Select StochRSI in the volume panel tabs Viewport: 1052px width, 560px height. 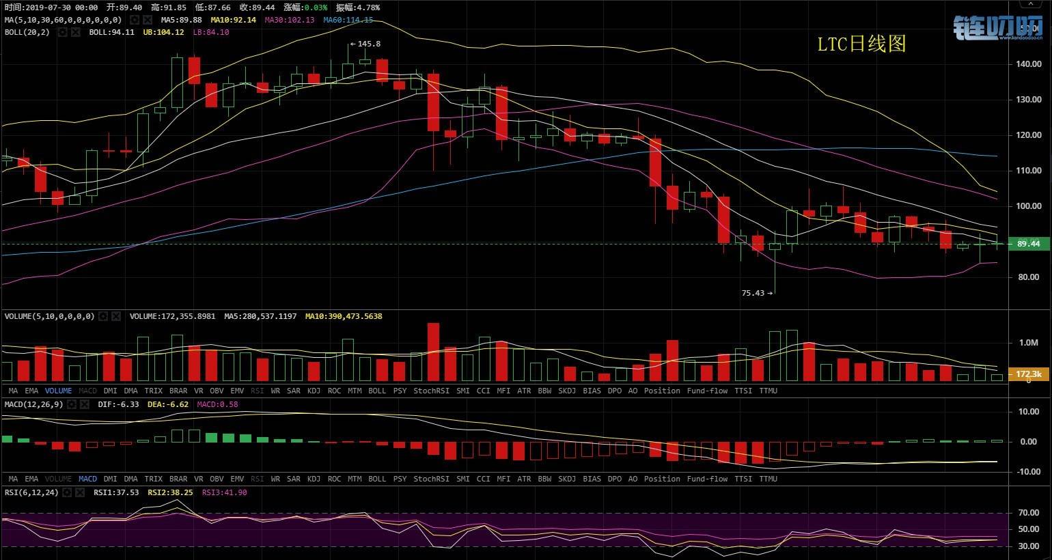tap(431, 391)
